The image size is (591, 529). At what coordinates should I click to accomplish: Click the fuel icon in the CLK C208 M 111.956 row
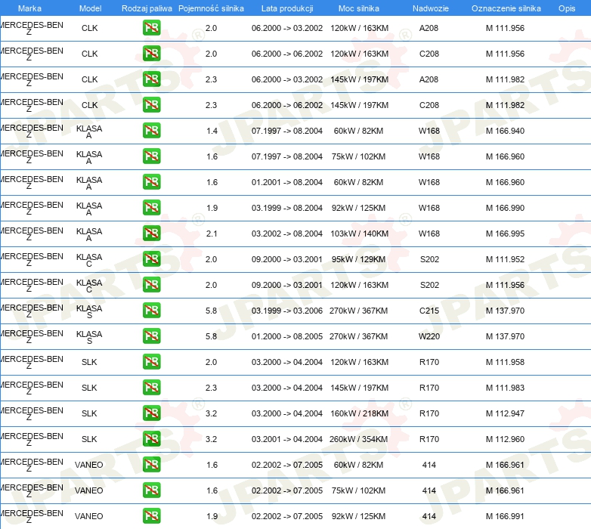[151, 53]
